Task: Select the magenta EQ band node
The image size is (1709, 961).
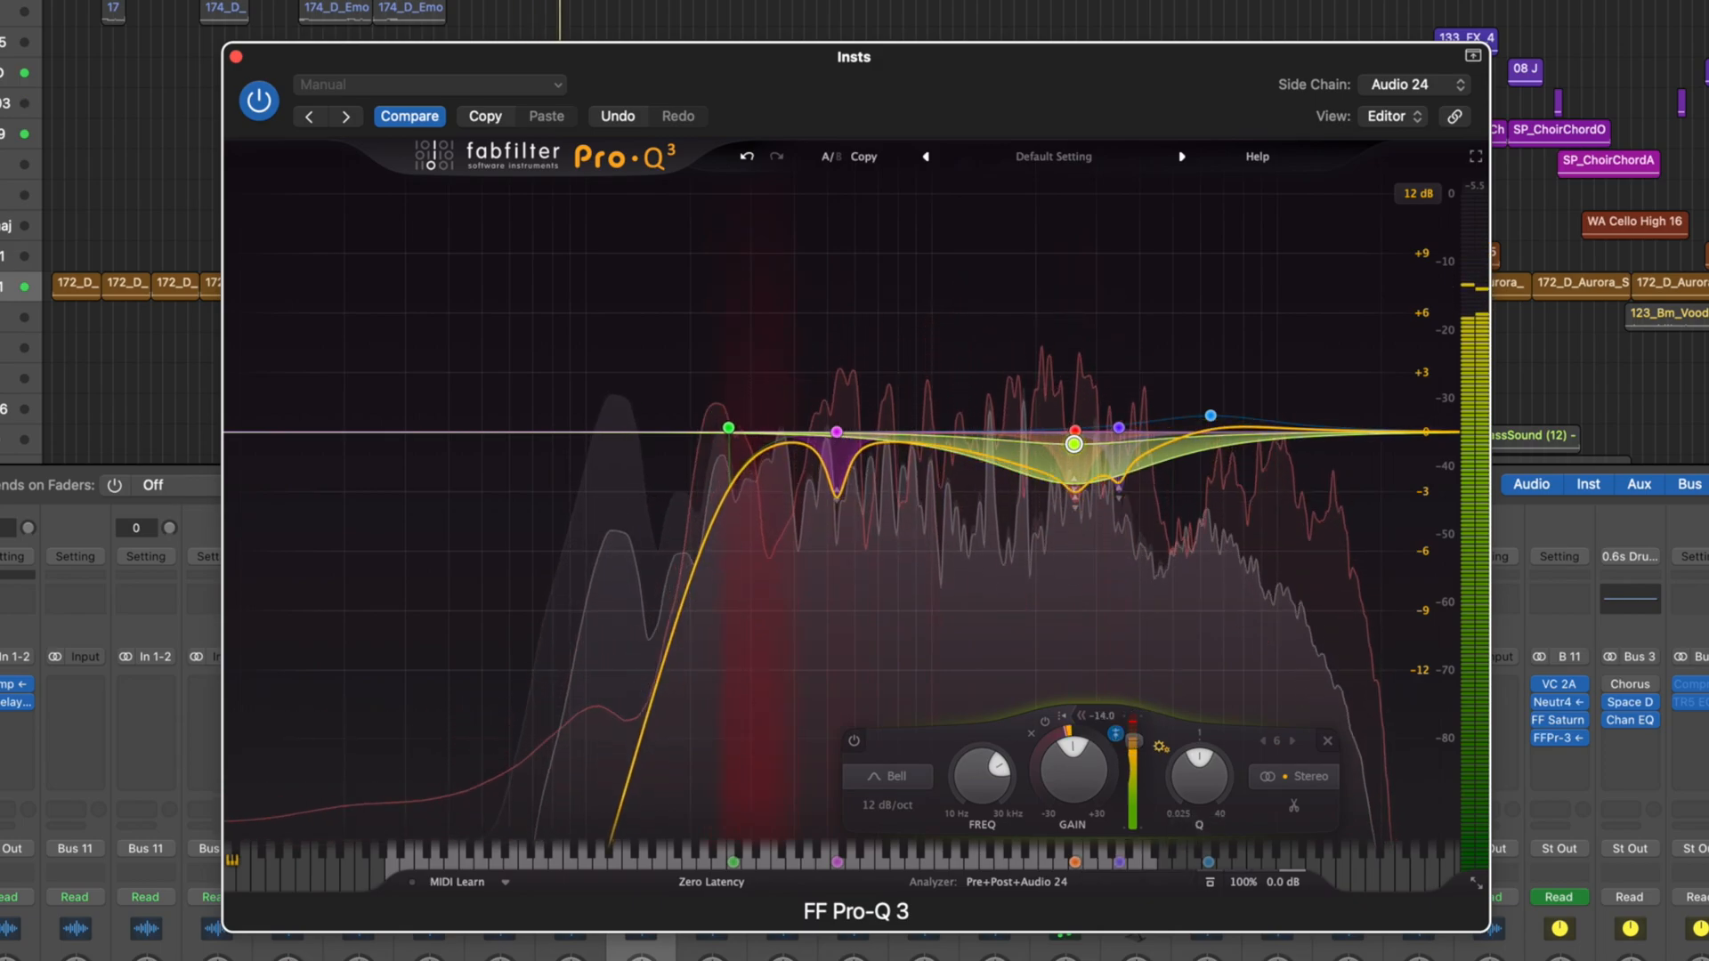Action: [837, 432]
